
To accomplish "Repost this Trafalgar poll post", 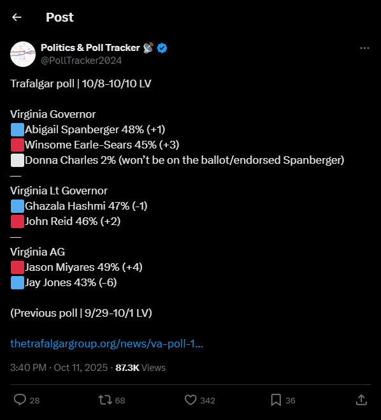I will (105, 400).
